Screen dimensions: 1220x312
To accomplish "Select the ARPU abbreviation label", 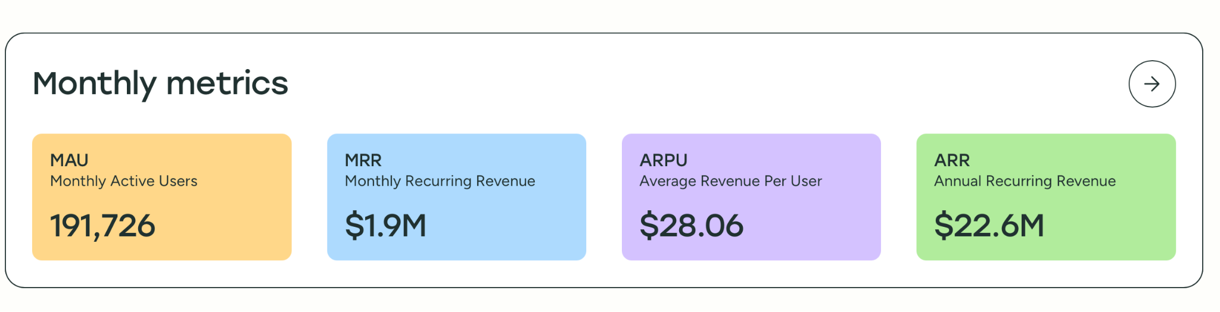I will pos(663,160).
